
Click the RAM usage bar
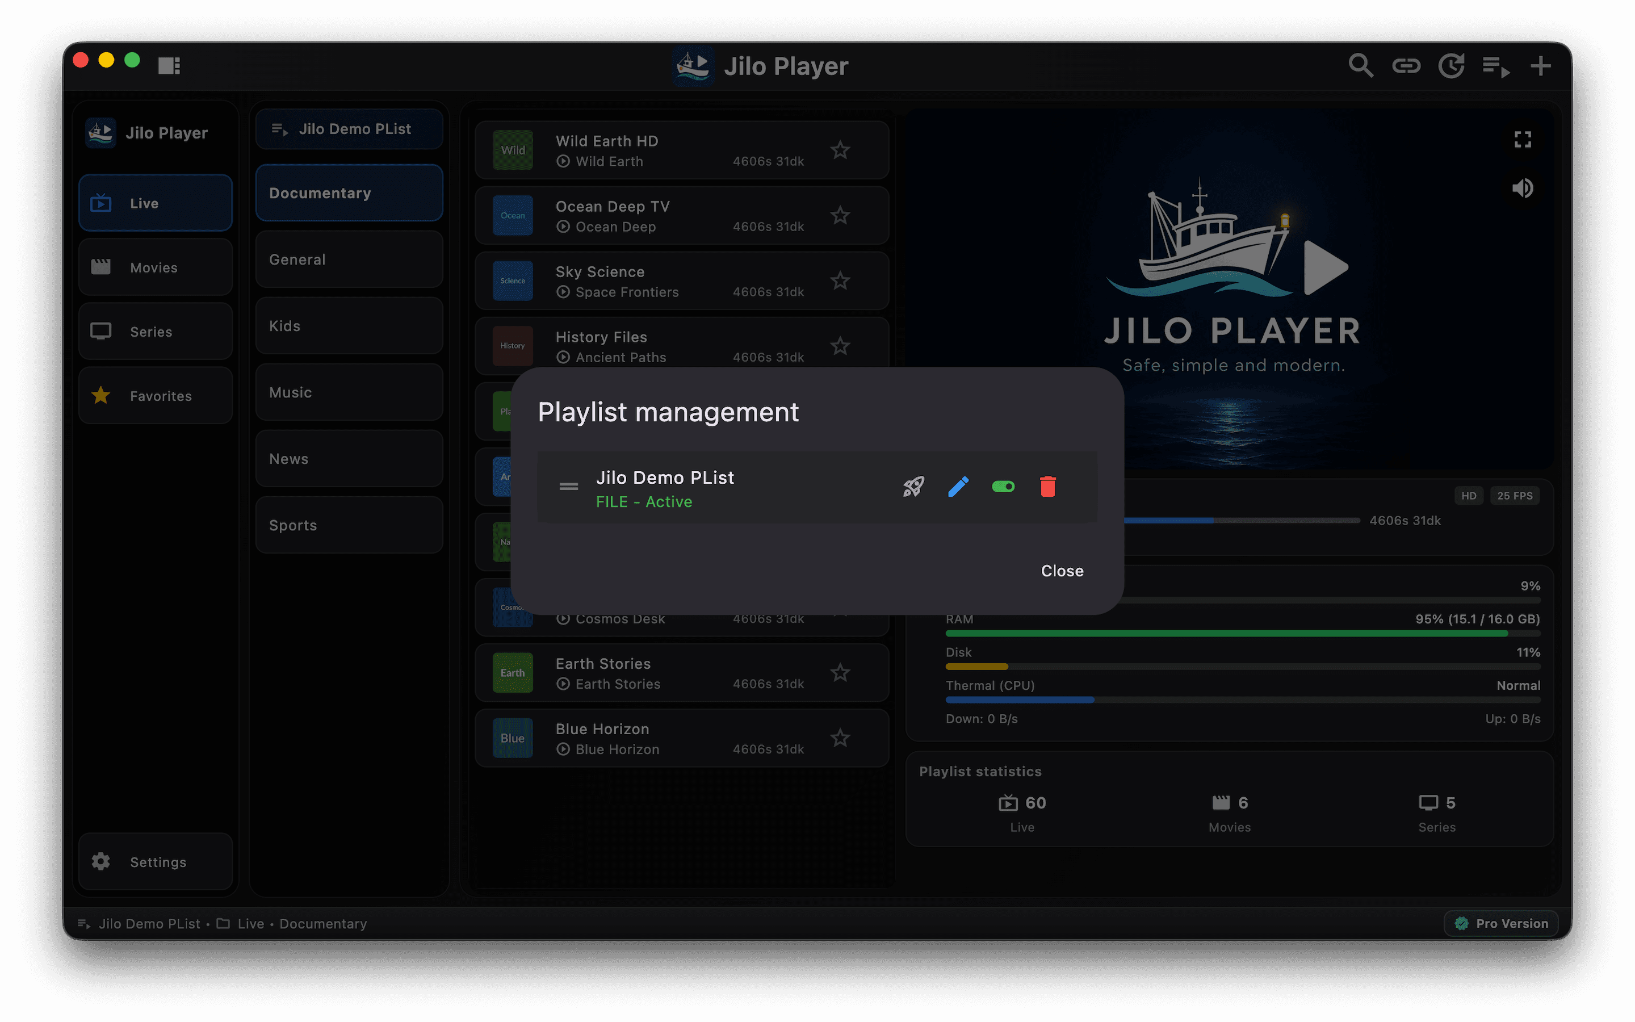(x=1243, y=634)
